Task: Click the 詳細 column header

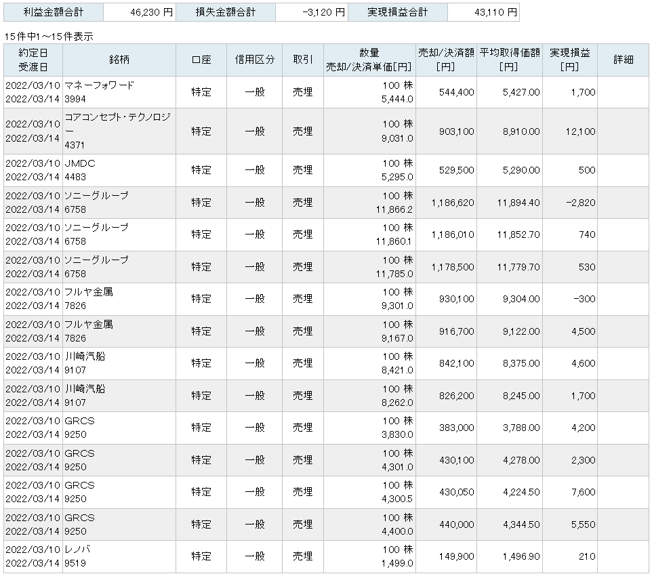Action: pos(623,60)
